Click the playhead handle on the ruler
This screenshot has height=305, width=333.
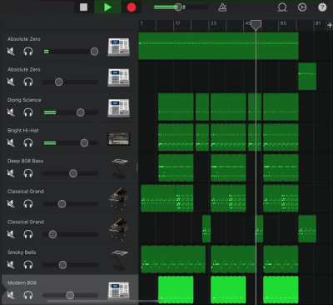pos(256,25)
